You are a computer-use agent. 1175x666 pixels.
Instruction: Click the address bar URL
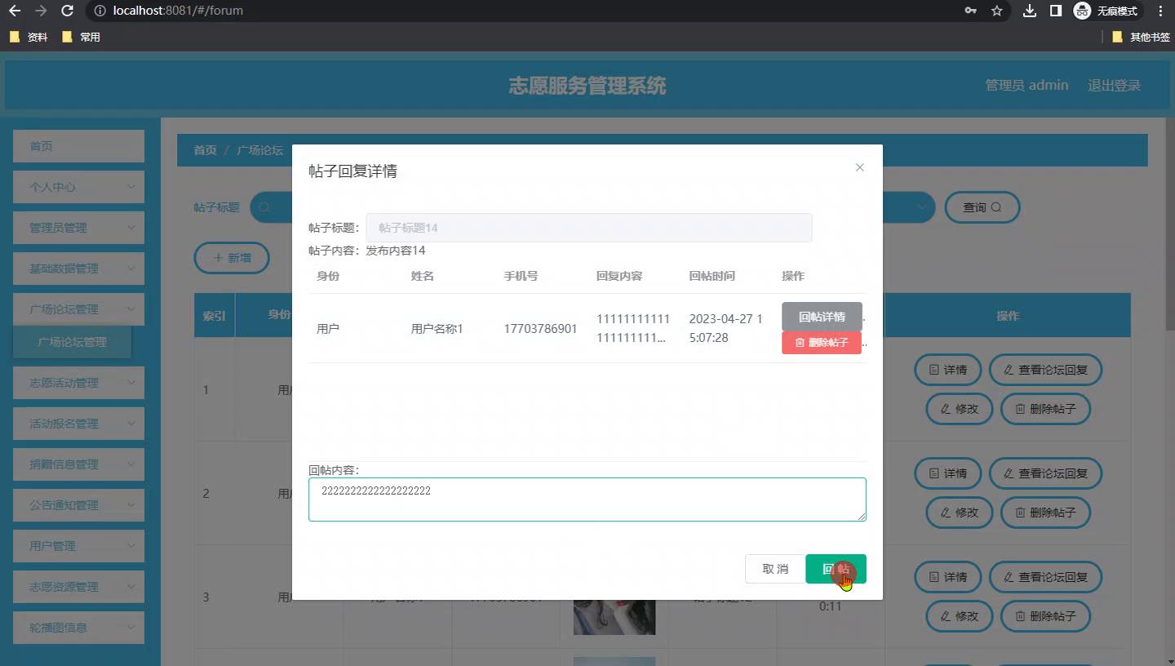pos(178,11)
